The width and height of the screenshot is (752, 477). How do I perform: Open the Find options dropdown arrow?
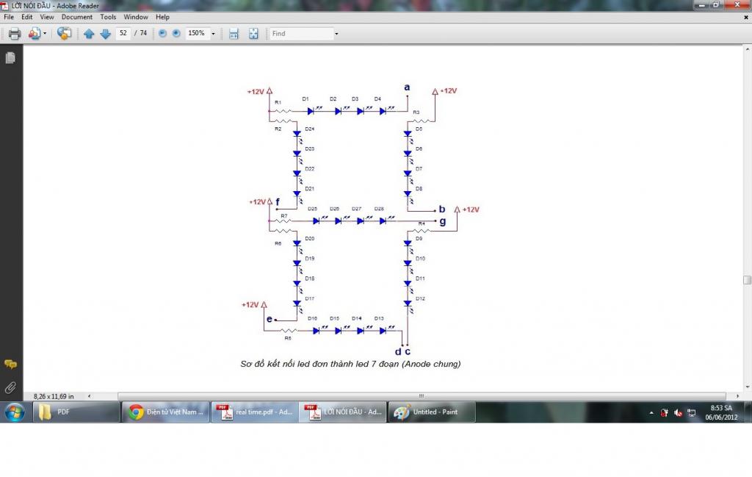pos(336,34)
